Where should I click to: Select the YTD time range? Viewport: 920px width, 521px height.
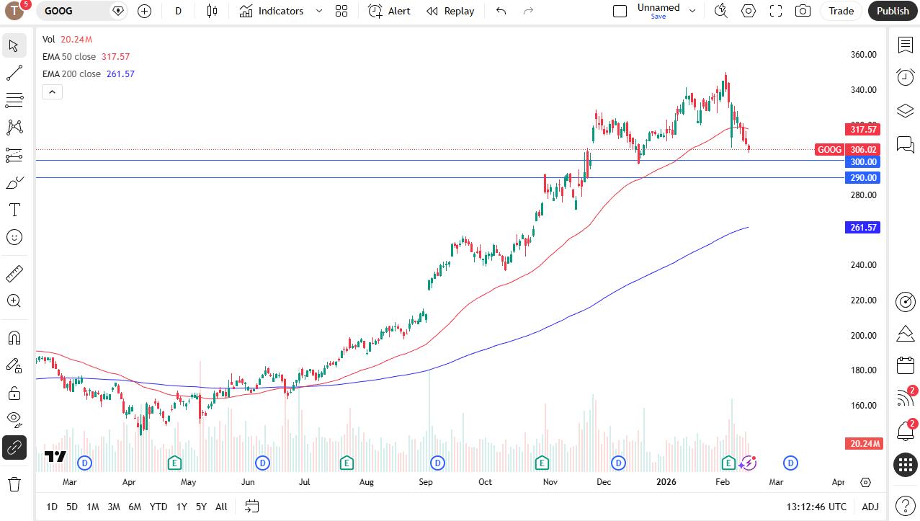point(158,507)
